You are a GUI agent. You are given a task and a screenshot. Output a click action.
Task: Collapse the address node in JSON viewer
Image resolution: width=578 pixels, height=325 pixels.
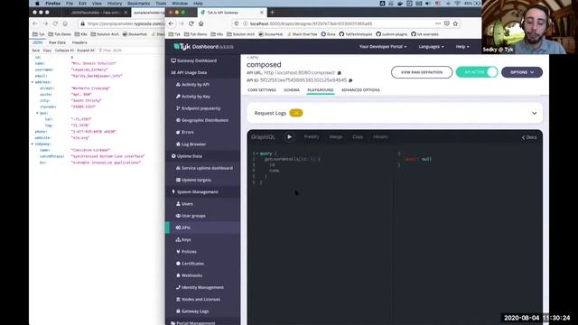pos(33,82)
